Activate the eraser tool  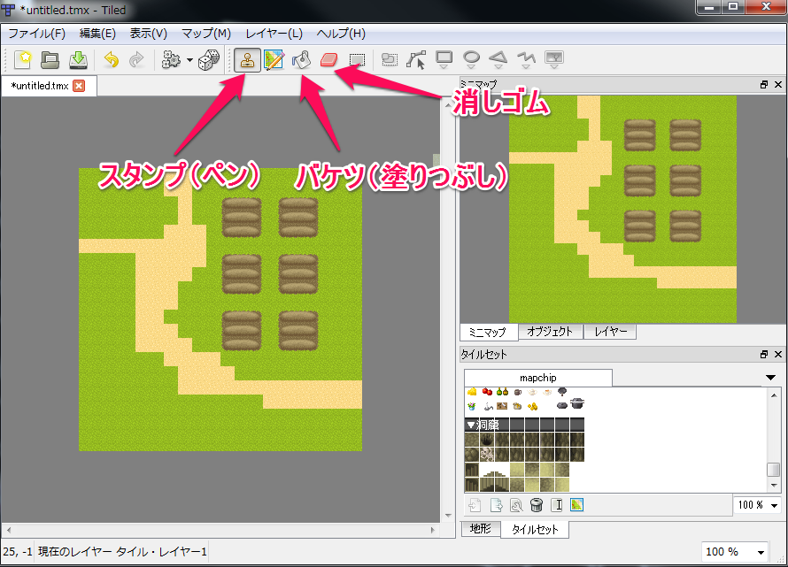[x=328, y=59]
